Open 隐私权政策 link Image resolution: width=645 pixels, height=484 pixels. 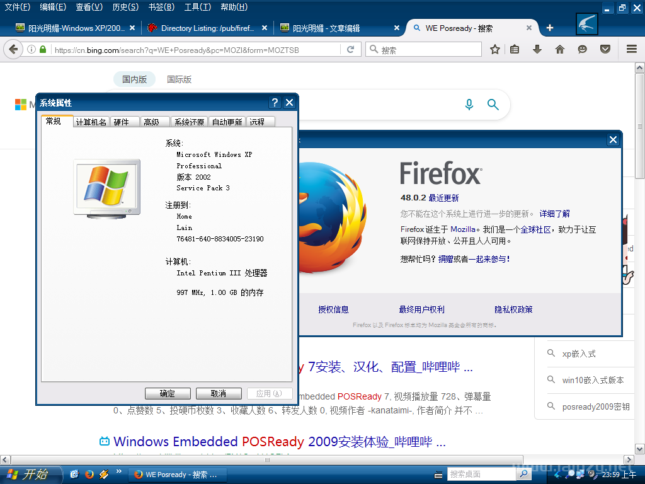click(x=513, y=309)
